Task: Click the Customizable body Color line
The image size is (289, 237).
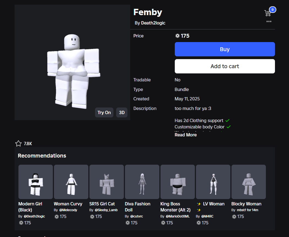Action: tap(203, 127)
